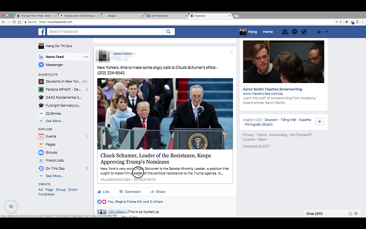Screen dimensions: 366x229
Task: Click the add language plus button
Action: [320, 122]
